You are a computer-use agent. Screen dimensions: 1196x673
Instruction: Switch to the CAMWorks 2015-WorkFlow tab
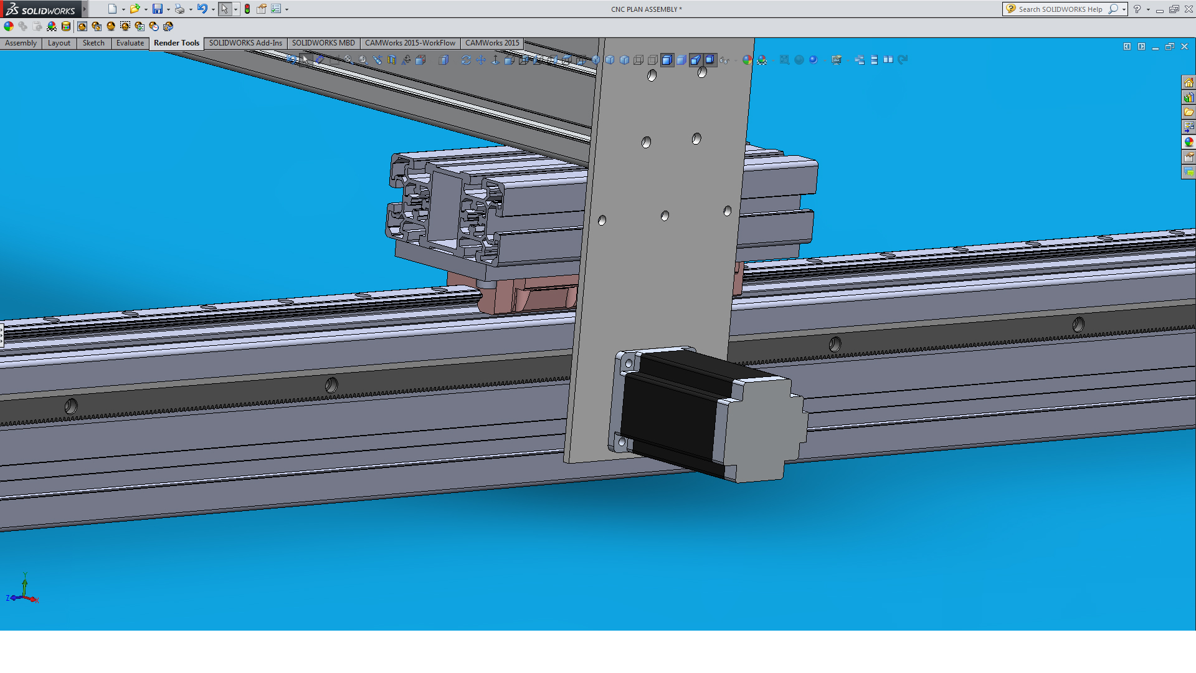[x=410, y=43]
